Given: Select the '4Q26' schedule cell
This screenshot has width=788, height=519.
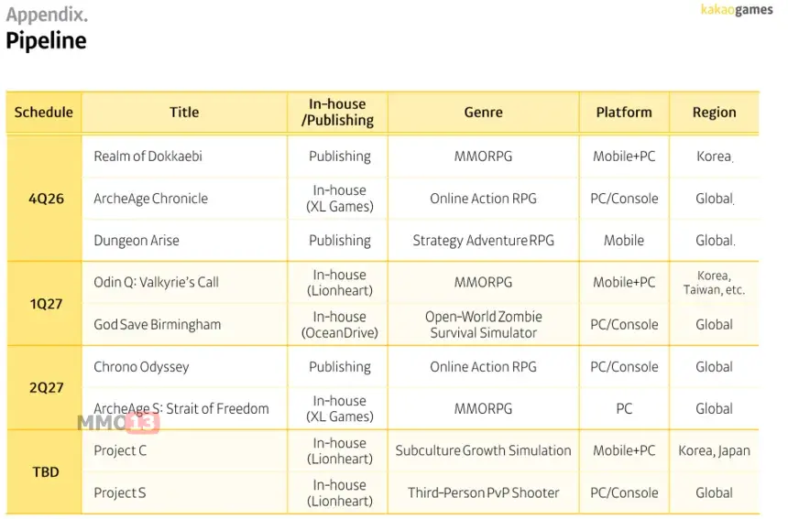Looking at the screenshot, I should [46, 199].
